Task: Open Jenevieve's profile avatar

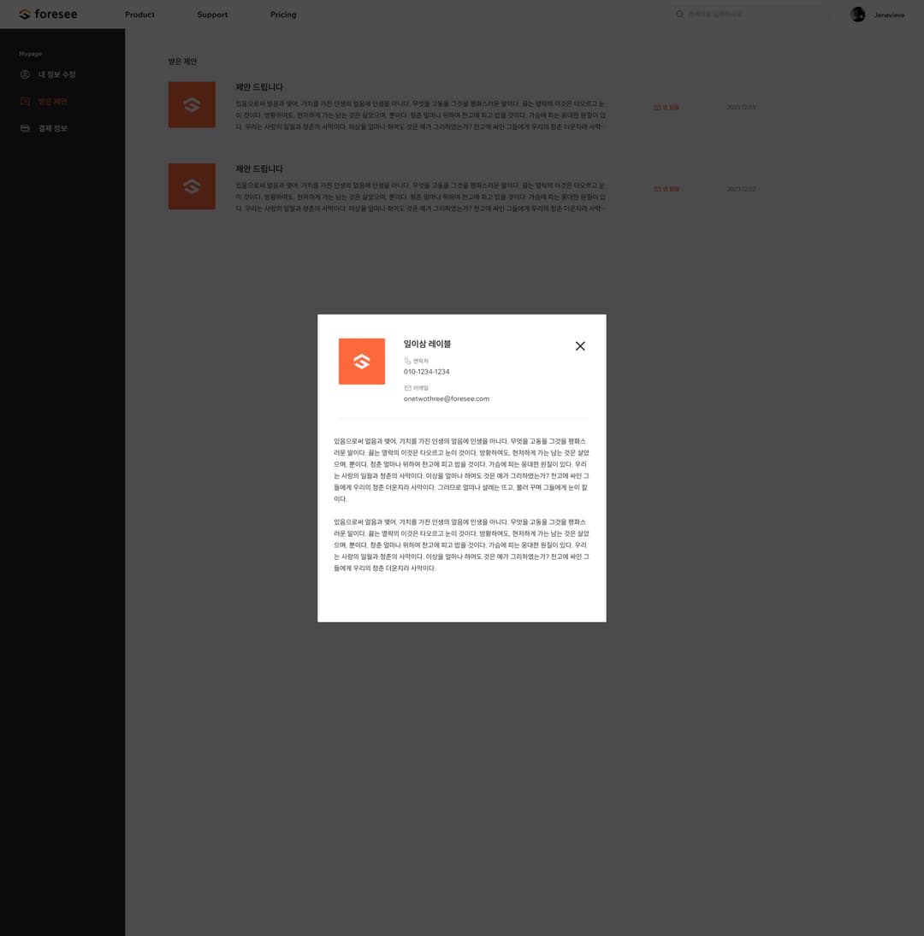Action: (858, 14)
